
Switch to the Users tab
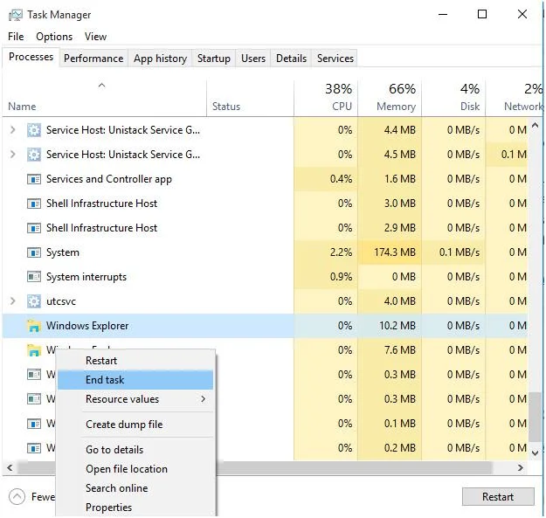[253, 59]
